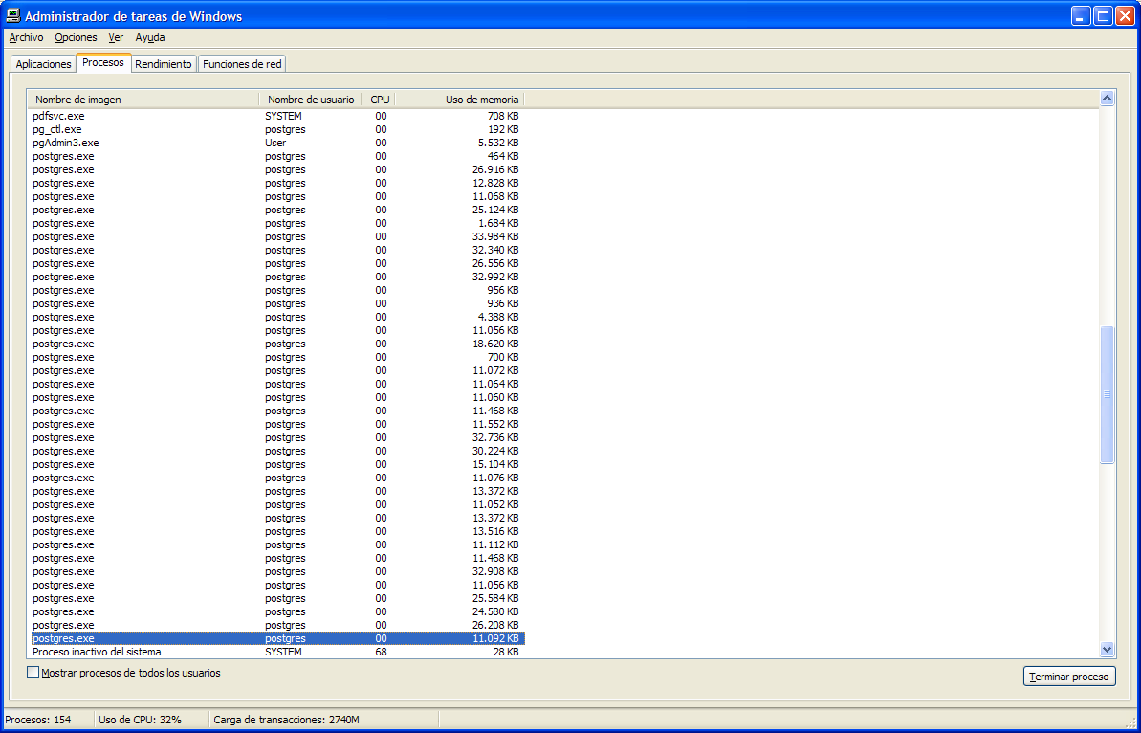Image resolution: width=1141 pixels, height=733 pixels.
Task: Click the Task Manager title bar icon
Action: click(13, 15)
